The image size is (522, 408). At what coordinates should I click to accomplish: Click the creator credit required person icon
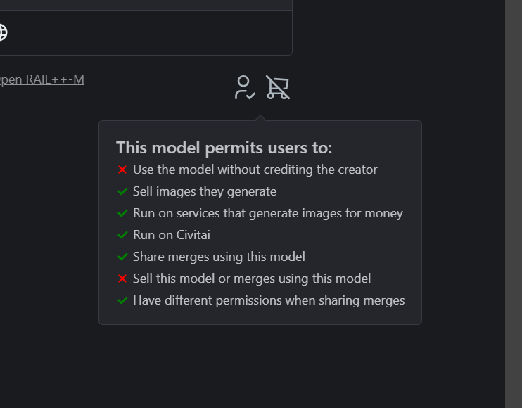click(x=245, y=87)
